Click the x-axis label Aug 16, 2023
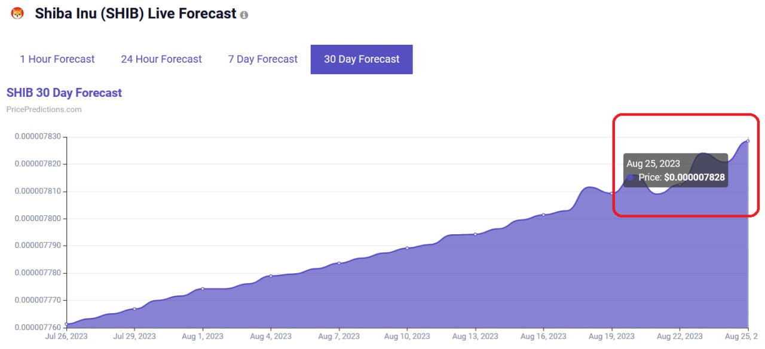Screen dimensions: 765x349 tap(543, 336)
